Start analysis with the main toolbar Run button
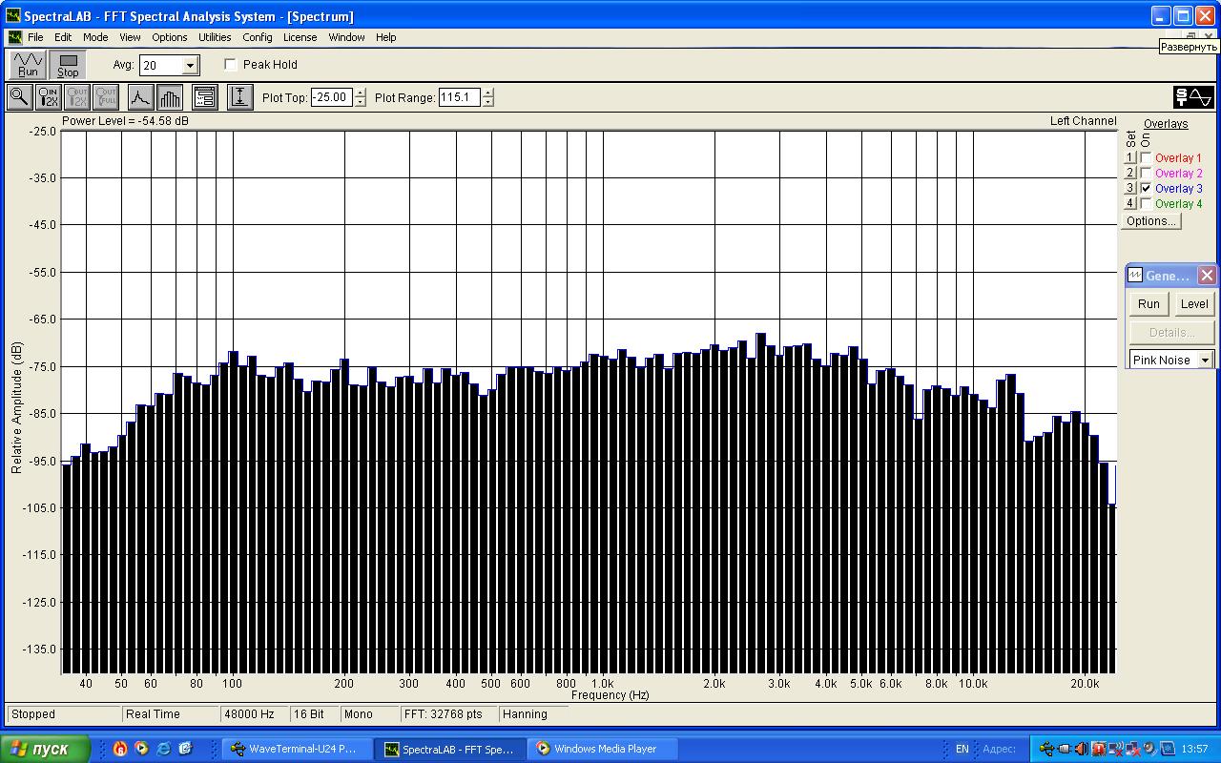The image size is (1221, 763). (28, 65)
